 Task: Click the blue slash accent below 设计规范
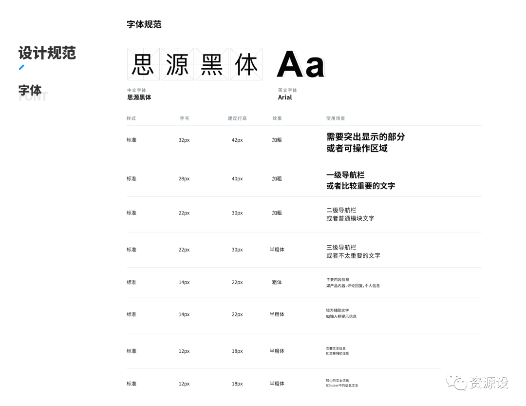pyautogui.click(x=21, y=67)
